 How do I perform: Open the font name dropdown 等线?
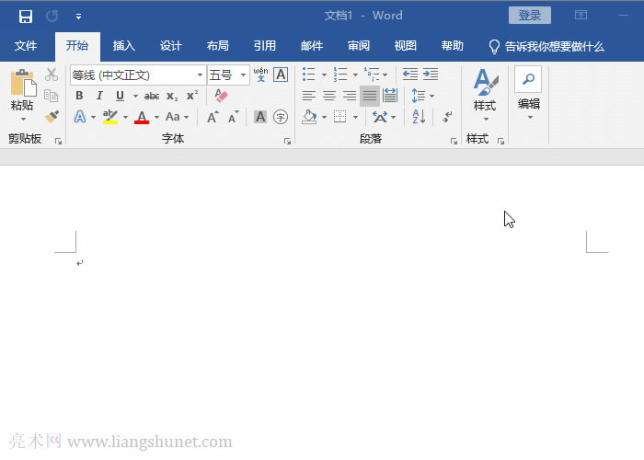tap(201, 75)
